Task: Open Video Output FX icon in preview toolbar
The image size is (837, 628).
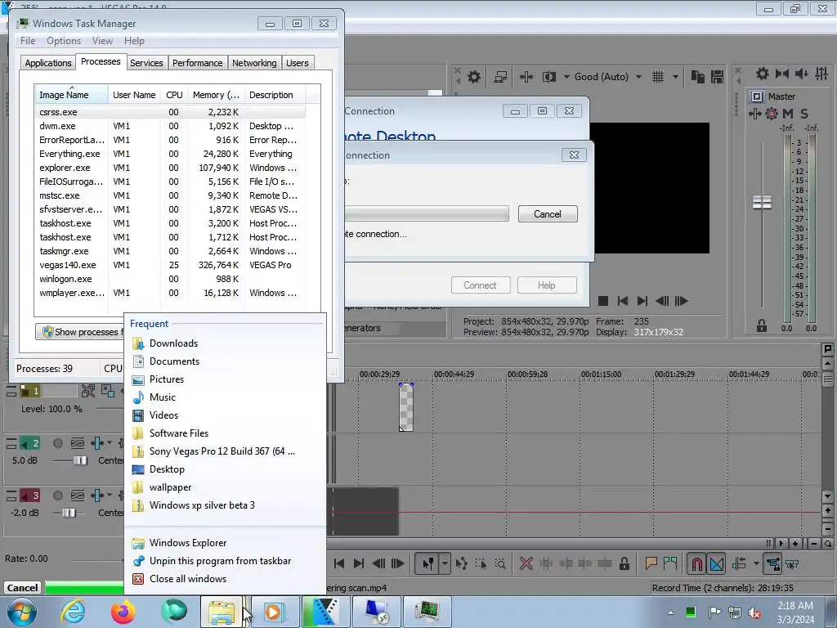Action: pos(526,77)
